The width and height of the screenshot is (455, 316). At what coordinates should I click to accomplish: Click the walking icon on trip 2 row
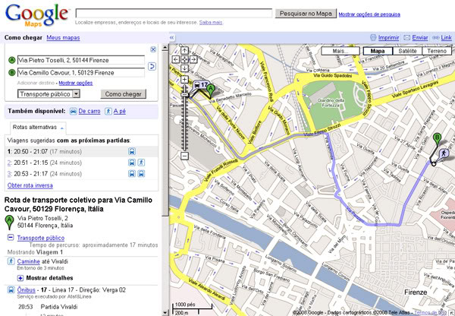141,163
